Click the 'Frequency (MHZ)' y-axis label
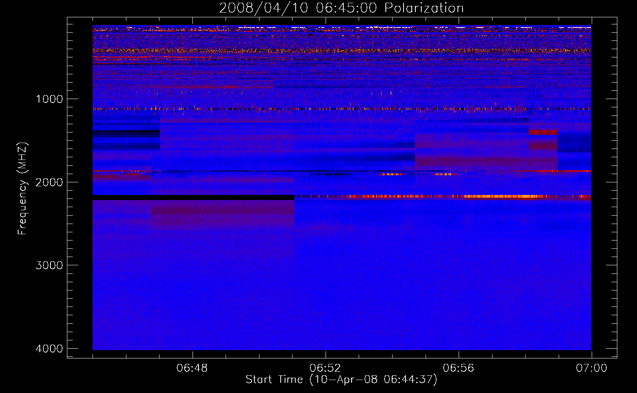637x393 pixels. [x=22, y=189]
